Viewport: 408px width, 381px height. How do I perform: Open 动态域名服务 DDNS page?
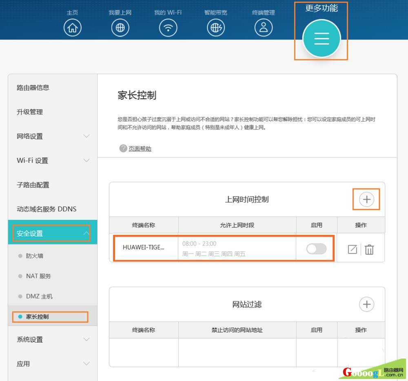pyautogui.click(x=47, y=209)
